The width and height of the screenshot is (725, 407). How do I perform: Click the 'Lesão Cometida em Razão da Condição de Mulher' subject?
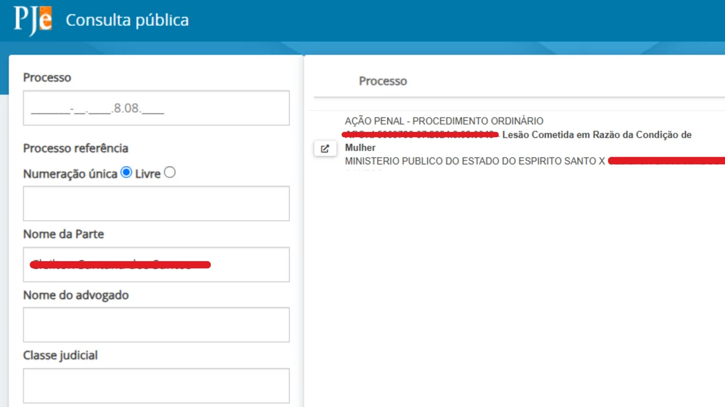[x=595, y=134]
